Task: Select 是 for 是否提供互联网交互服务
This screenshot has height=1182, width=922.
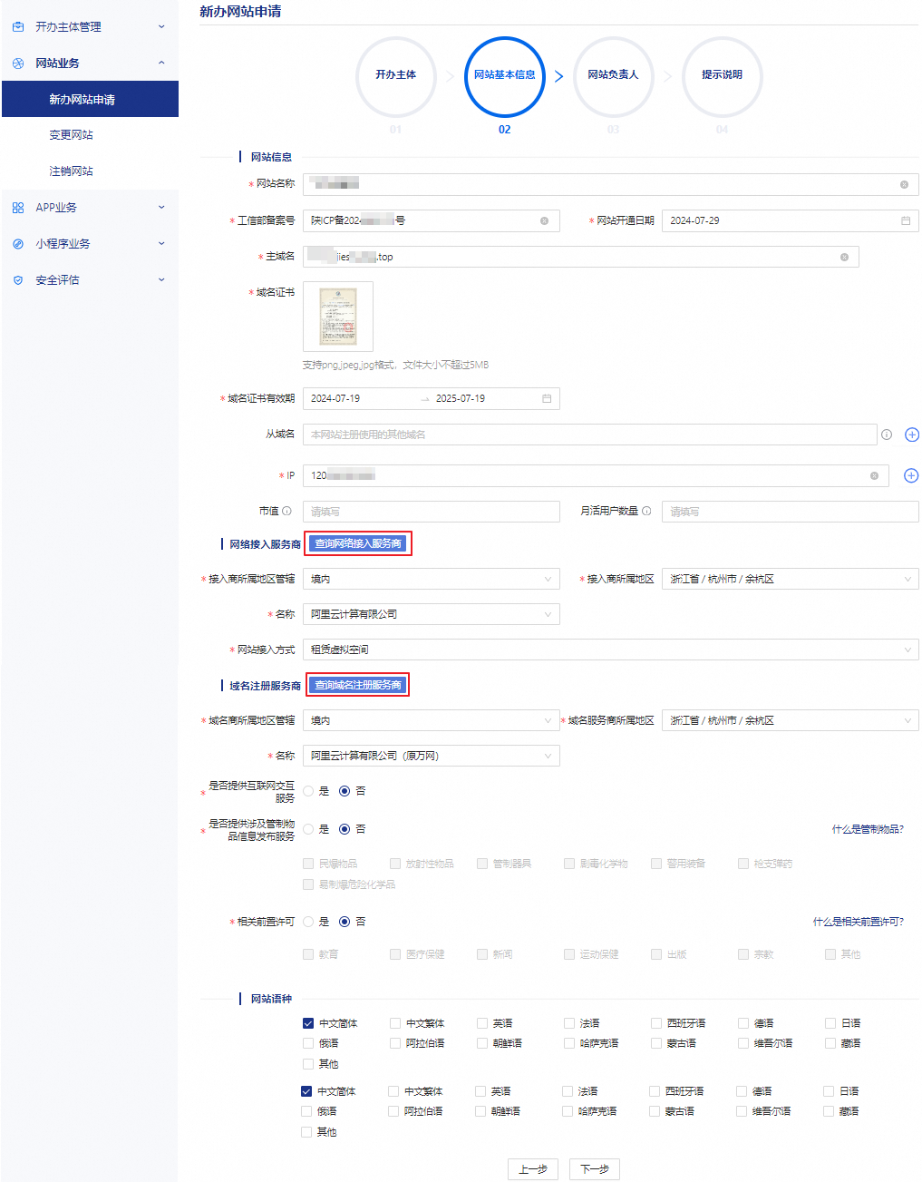Action: click(309, 791)
